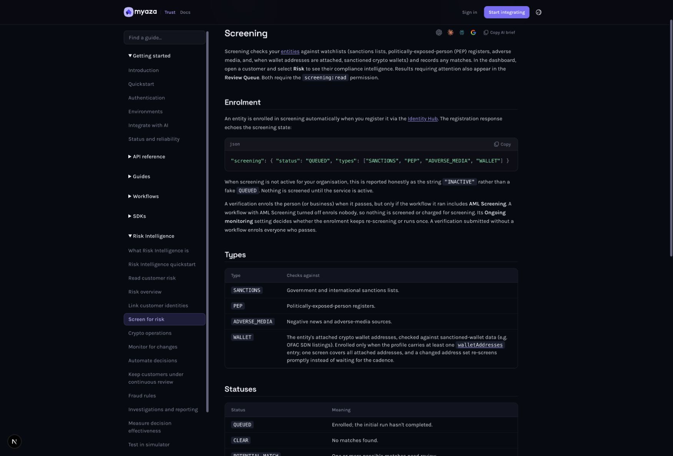Viewport: 673px width, 456px height.
Task: Switch to the Trust tab
Action: click(x=170, y=12)
